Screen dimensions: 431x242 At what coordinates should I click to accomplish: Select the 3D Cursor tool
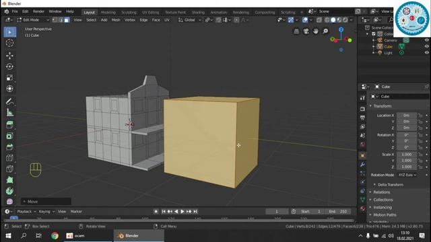pos(10,43)
